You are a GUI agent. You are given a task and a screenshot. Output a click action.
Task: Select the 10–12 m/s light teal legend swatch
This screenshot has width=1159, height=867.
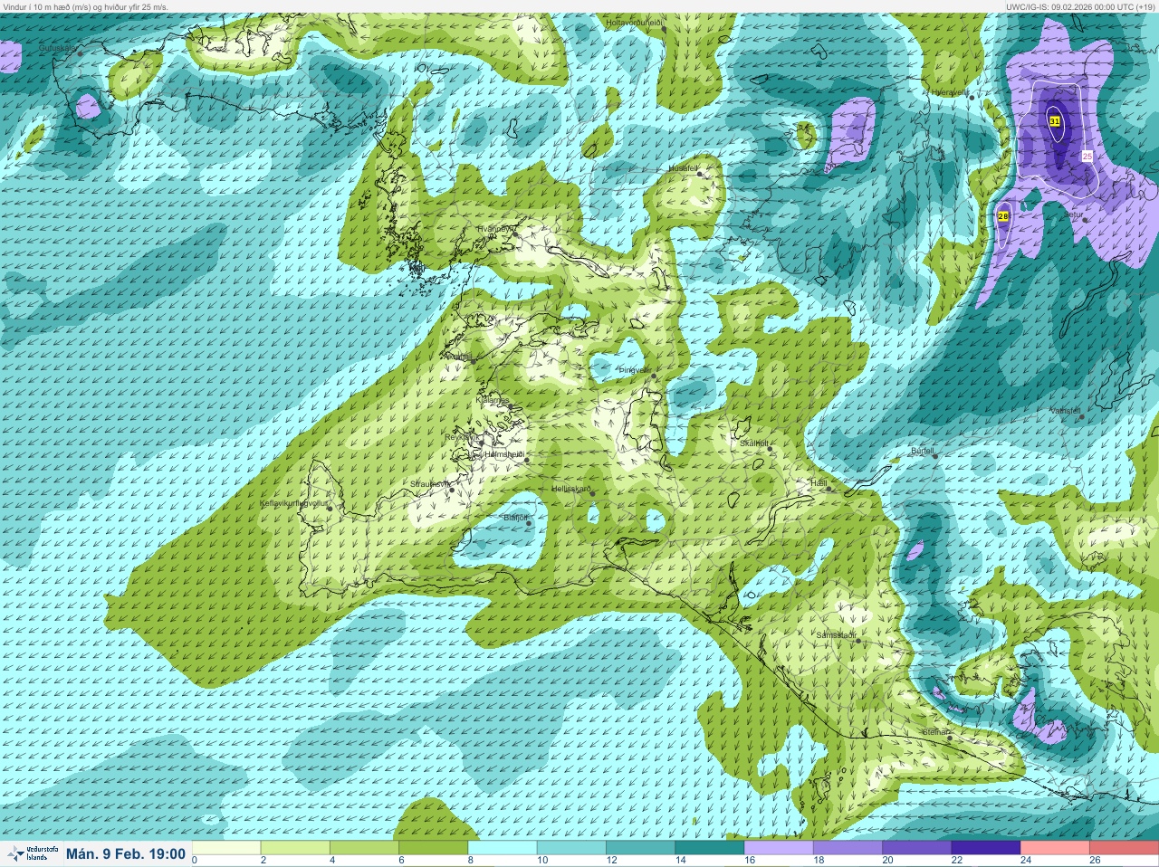point(571,847)
